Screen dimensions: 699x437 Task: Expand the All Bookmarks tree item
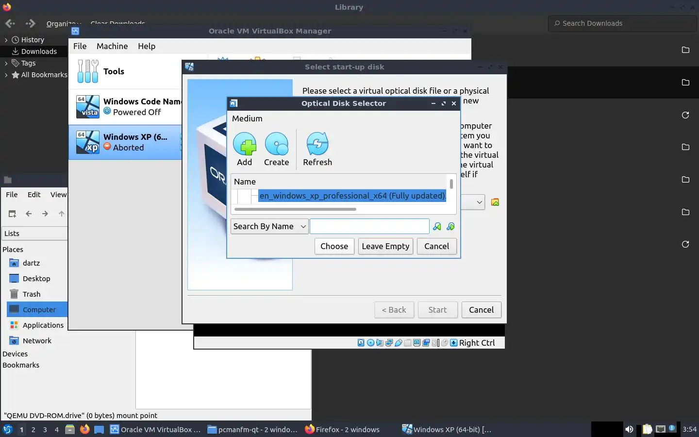click(6, 75)
